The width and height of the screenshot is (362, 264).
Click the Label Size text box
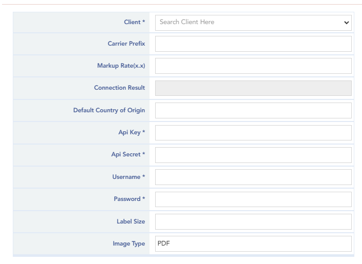pyautogui.click(x=253, y=221)
